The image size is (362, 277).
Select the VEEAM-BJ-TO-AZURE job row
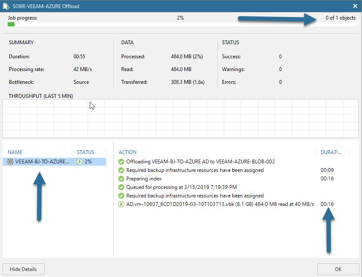click(54, 162)
